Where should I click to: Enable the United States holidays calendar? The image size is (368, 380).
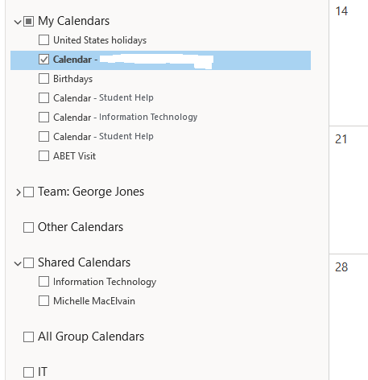coord(43,40)
